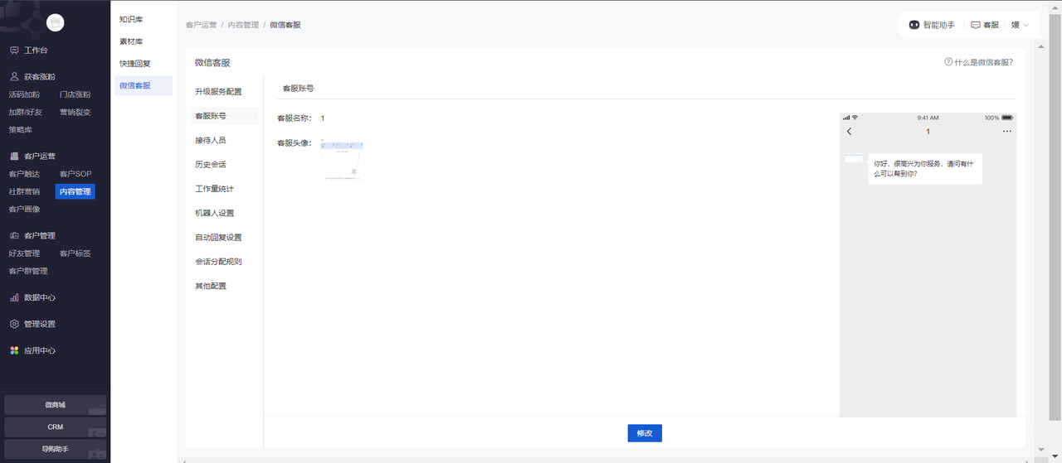Image resolution: width=1062 pixels, height=463 pixels.
Task: Open 知识库 in the content menu
Action: click(131, 19)
